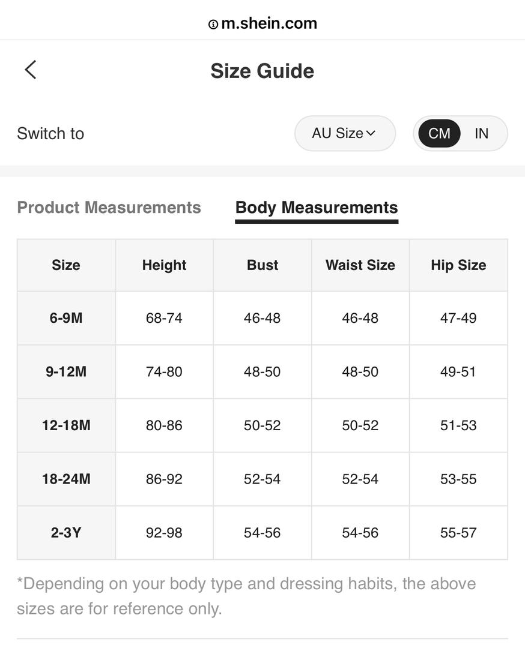Tap the m.shein.com address bar
525x648 pixels.
click(x=262, y=23)
